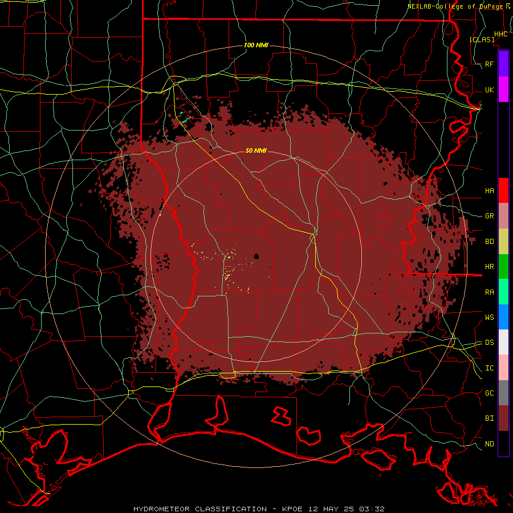Click the WS blue legend swatch
The image size is (513, 513).
point(503,317)
